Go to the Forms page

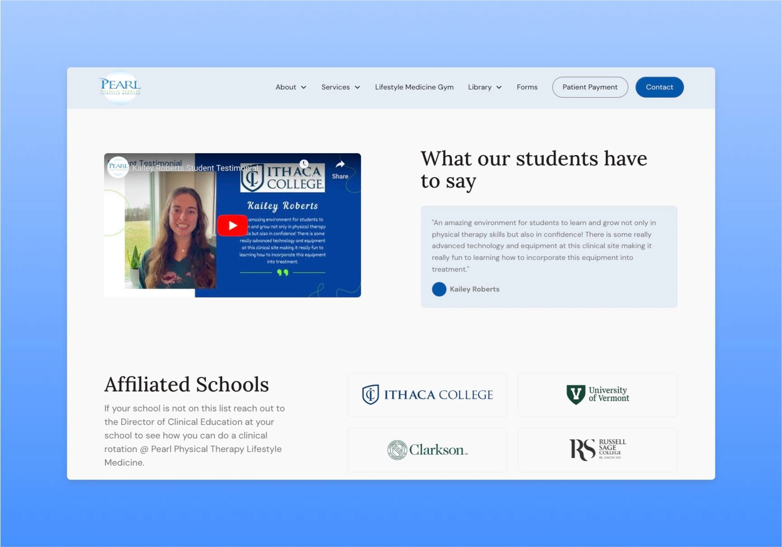pyautogui.click(x=527, y=87)
